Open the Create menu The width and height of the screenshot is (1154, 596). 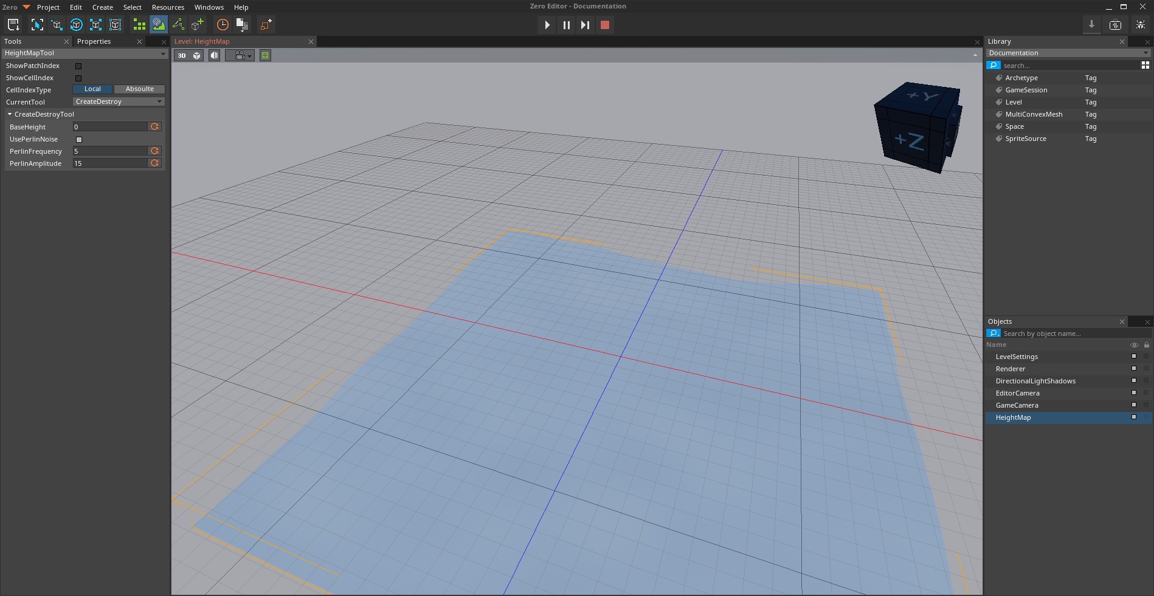pyautogui.click(x=103, y=7)
